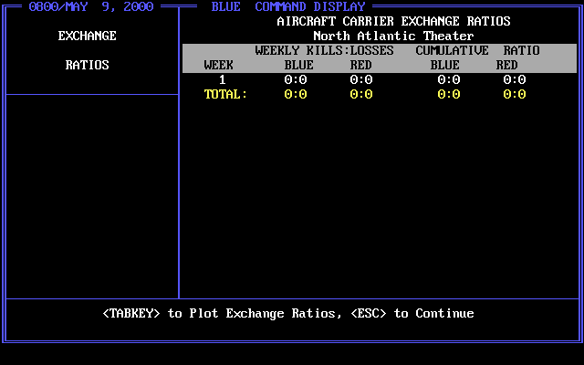Image resolution: width=584 pixels, height=365 pixels.
Task: Click the date 0800/MAY 9, 2000 header
Action: coord(91,6)
